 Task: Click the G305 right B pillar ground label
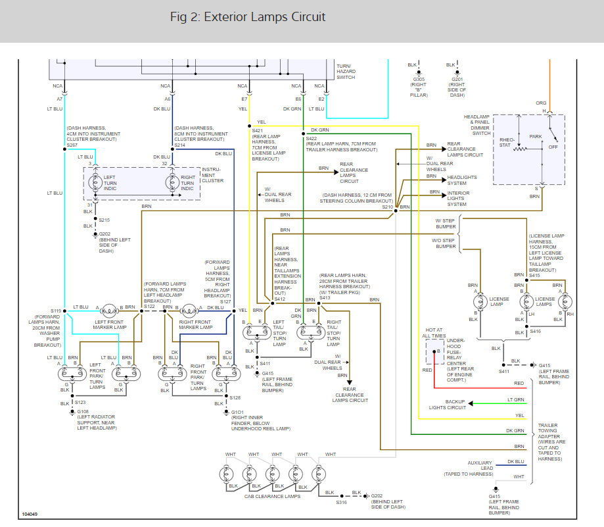[x=419, y=87]
